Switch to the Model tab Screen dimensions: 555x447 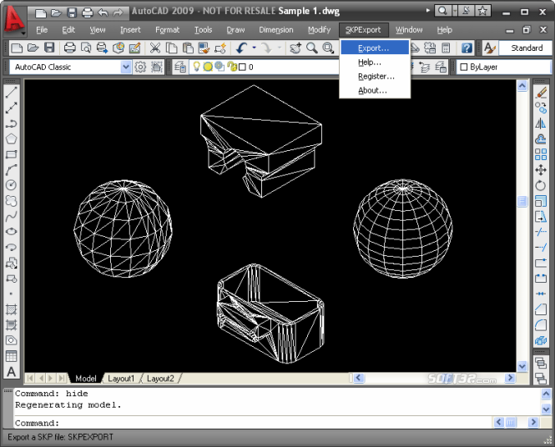[86, 379]
